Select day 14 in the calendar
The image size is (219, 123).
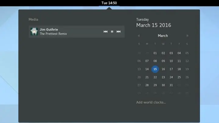(147, 69)
